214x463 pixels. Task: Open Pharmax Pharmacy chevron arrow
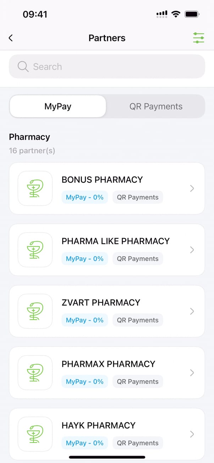pyautogui.click(x=192, y=373)
